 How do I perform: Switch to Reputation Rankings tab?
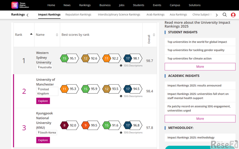pyautogui.click(x=78, y=15)
